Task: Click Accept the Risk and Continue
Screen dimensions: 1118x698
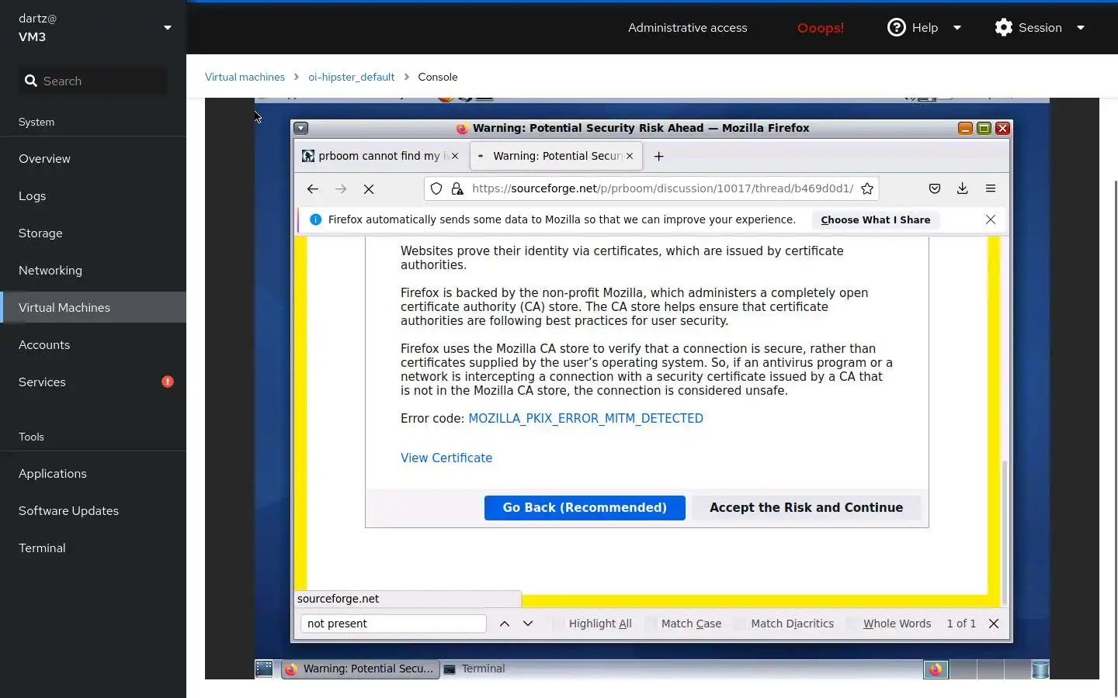Action: click(806, 507)
